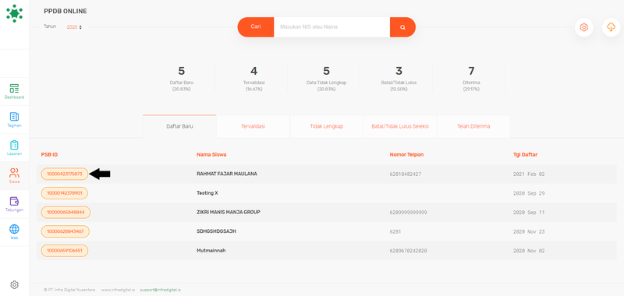
Task: Click the Batal/Tidak Lulus statistic
Action: coord(399,79)
